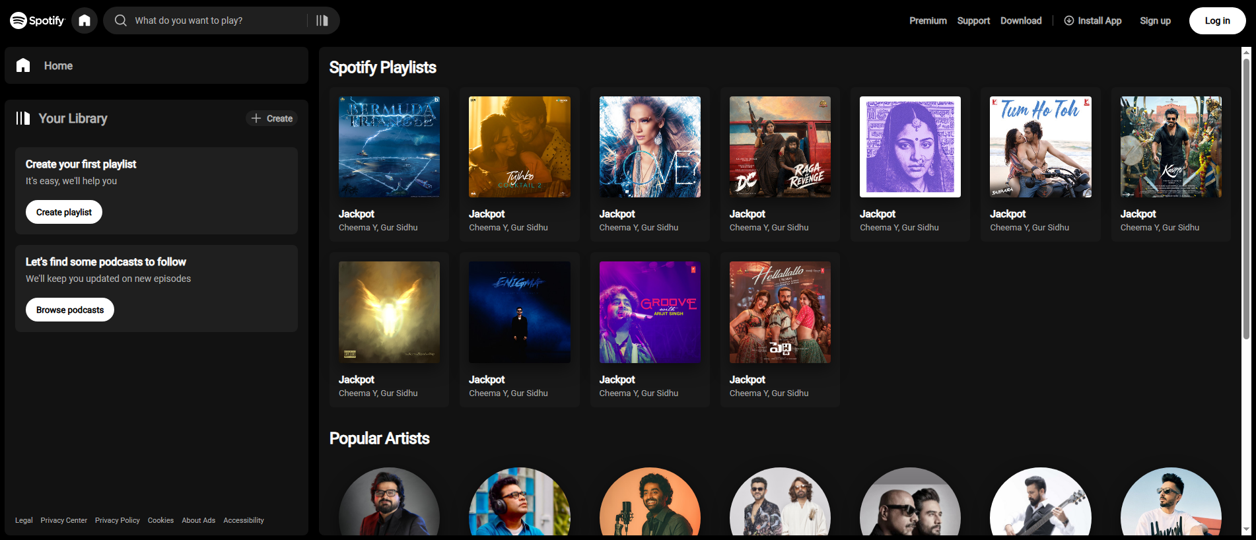1256x540 pixels.
Task: Click the scrollbar down arrow
Action: click(x=1246, y=529)
